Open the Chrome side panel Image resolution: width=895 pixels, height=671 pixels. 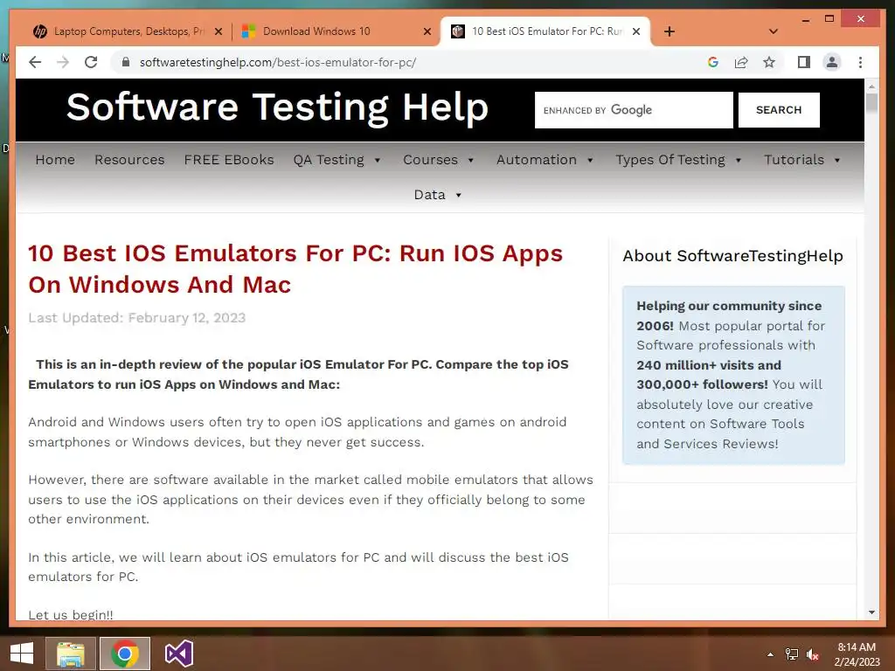pyautogui.click(x=804, y=62)
